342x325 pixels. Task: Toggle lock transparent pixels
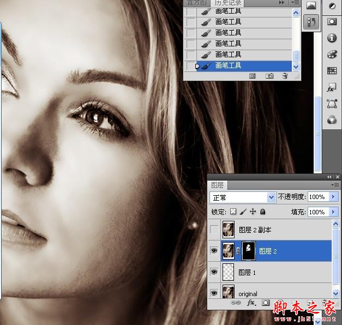233,212
